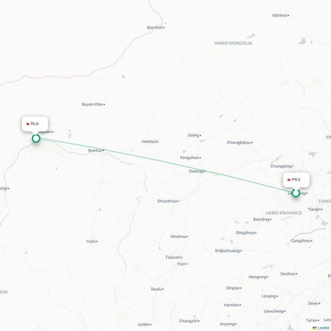Click the Datong city label
Image resolution: width=331 pixels, height=331 pixels.
click(x=196, y=171)
